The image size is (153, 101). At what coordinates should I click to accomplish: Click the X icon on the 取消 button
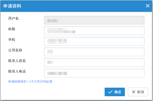coord(133,92)
